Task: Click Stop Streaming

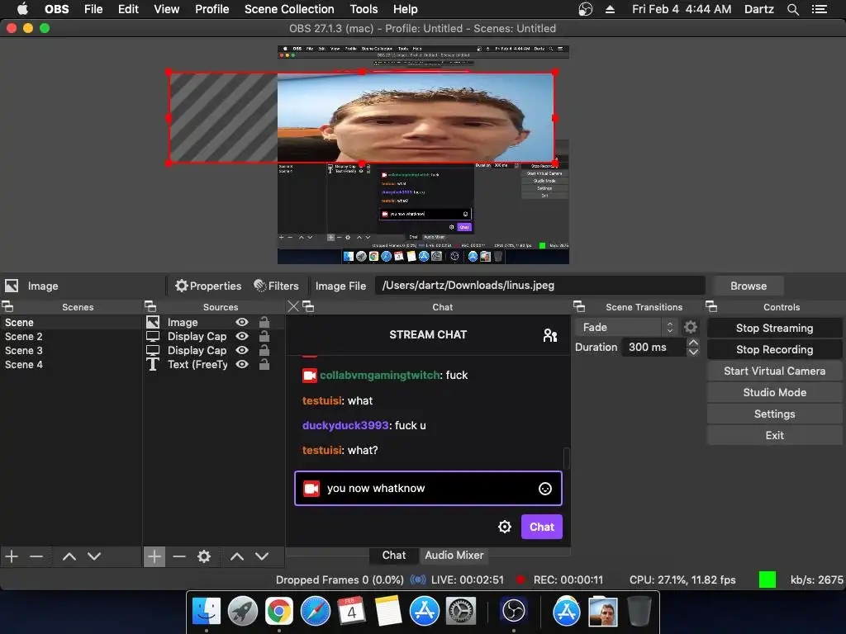Action: click(774, 328)
